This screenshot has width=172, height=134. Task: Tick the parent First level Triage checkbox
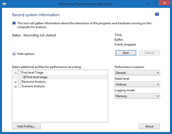point(20,73)
